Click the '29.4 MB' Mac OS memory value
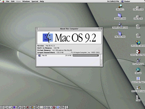This screenshot has width=145, height=109. (x=68, y=55)
